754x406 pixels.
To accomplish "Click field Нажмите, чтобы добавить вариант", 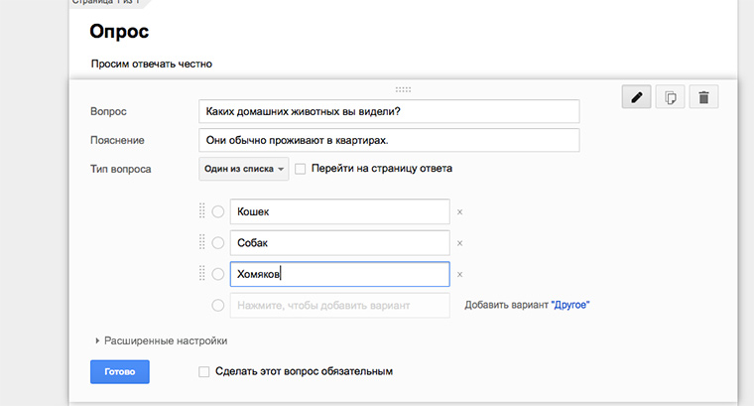I will tap(340, 306).
